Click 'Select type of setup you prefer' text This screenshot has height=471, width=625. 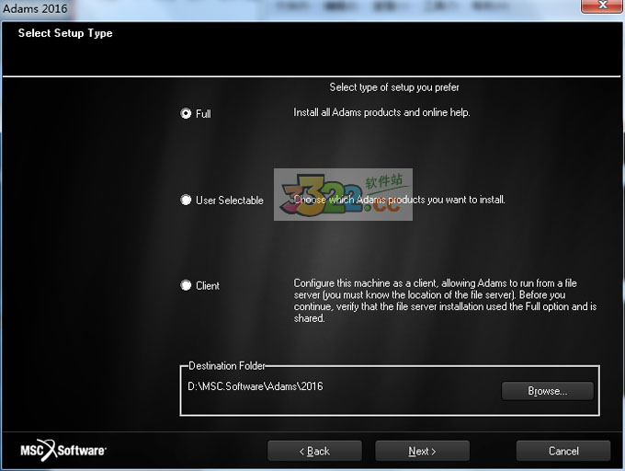click(394, 87)
